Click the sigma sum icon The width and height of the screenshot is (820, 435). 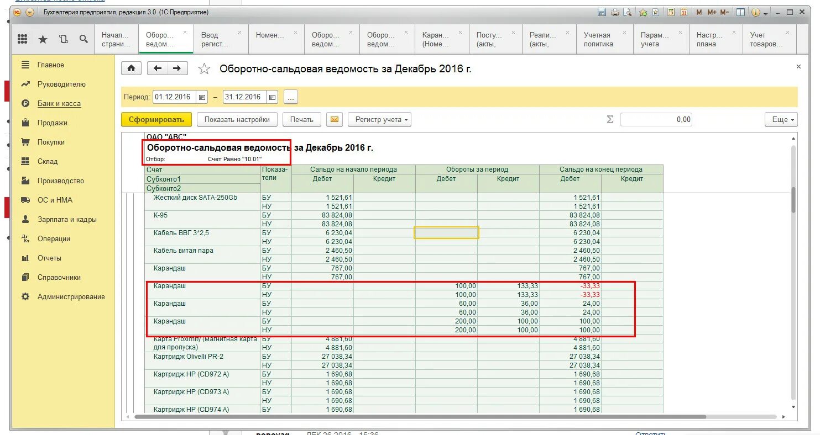(610, 119)
